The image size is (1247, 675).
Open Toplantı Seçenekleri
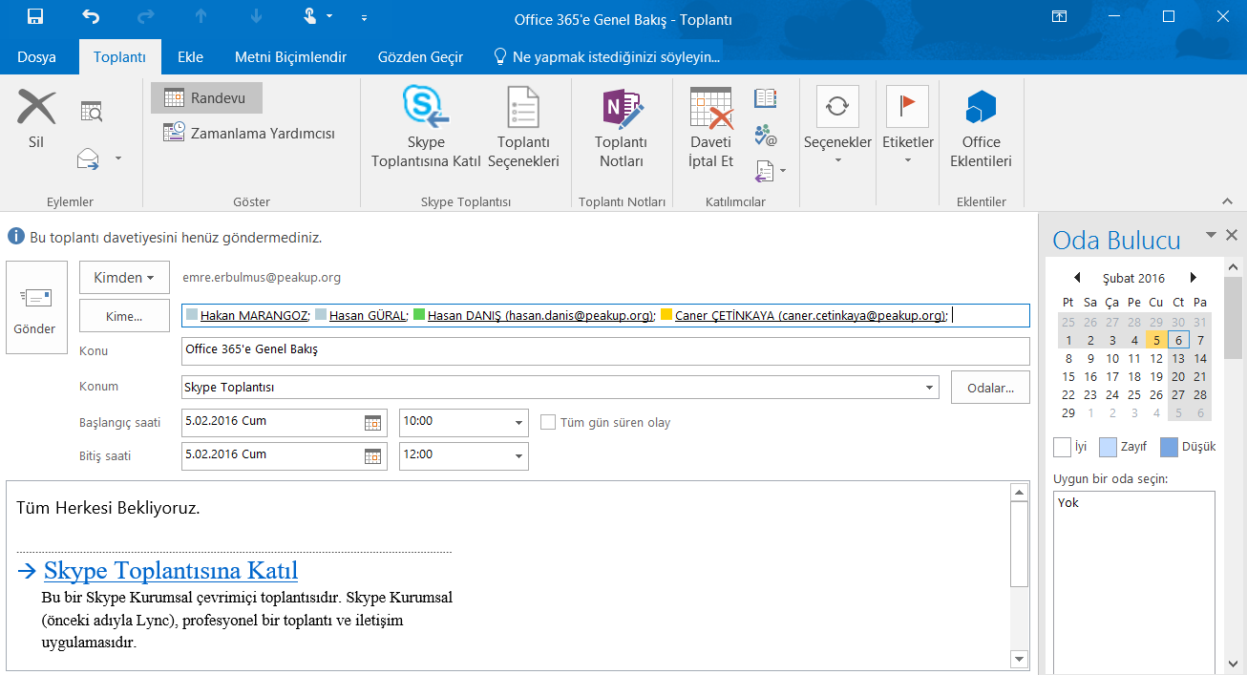pyautogui.click(x=523, y=128)
